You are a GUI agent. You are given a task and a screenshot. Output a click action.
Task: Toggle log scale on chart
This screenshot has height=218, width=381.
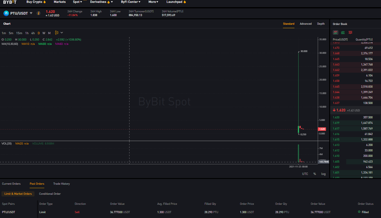[x=323, y=174]
